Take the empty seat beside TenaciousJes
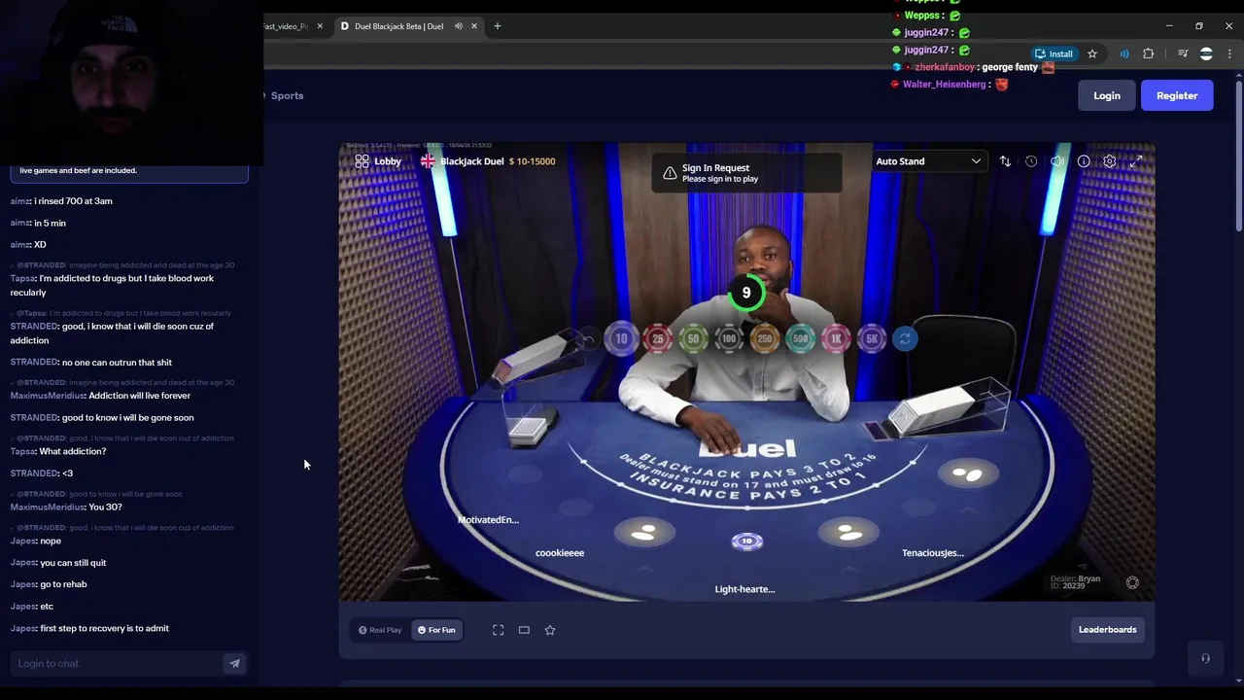This screenshot has width=1244, height=700. [848, 532]
